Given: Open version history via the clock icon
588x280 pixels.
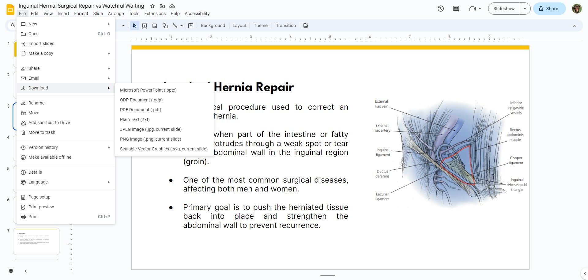Looking at the screenshot, I should [440, 9].
